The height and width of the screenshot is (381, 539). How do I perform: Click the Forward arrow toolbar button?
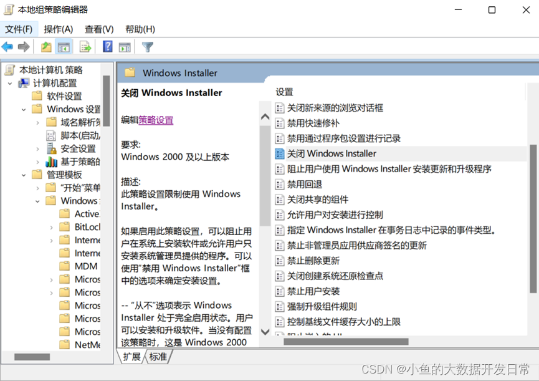[x=24, y=47]
